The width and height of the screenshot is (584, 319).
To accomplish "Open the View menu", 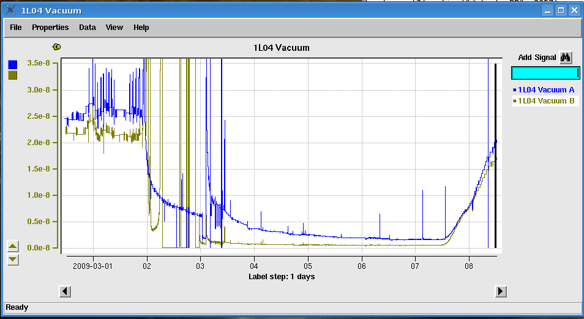I will [114, 27].
